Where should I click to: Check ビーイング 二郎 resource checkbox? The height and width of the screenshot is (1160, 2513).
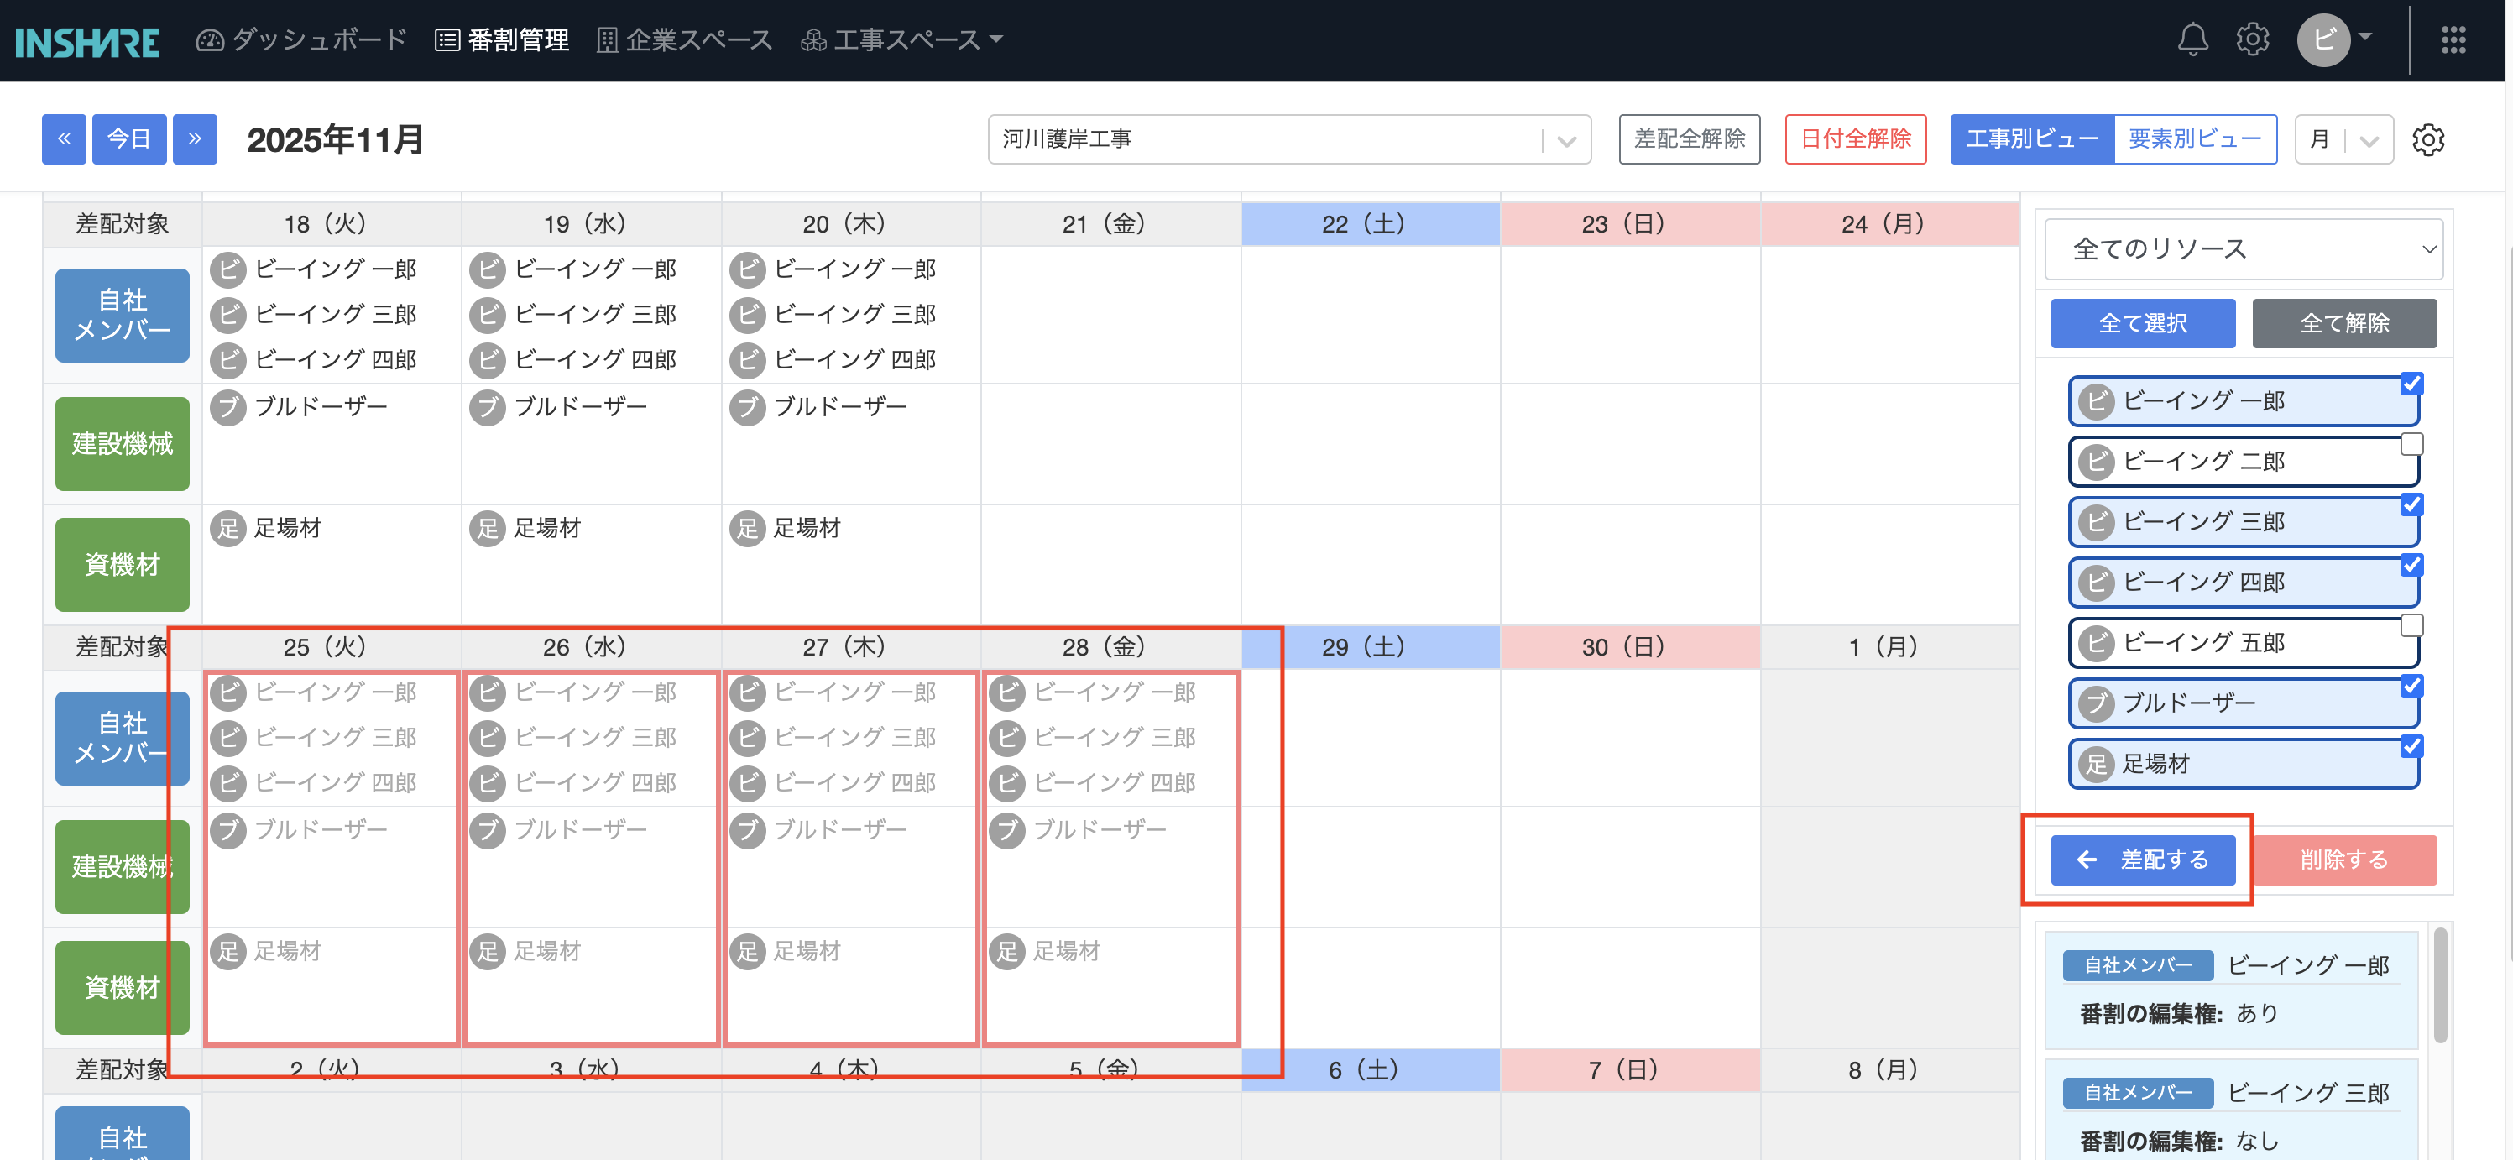2411,444
